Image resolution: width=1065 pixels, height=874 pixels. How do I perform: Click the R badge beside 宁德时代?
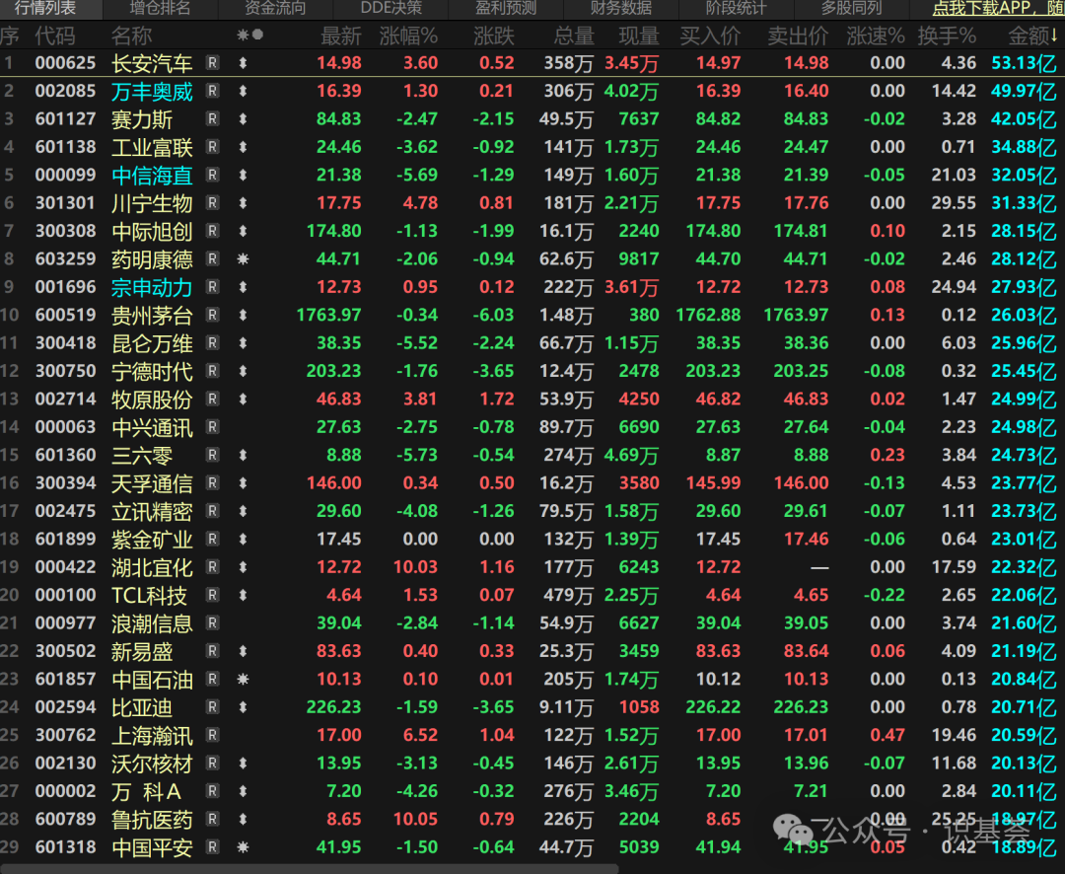tap(213, 371)
